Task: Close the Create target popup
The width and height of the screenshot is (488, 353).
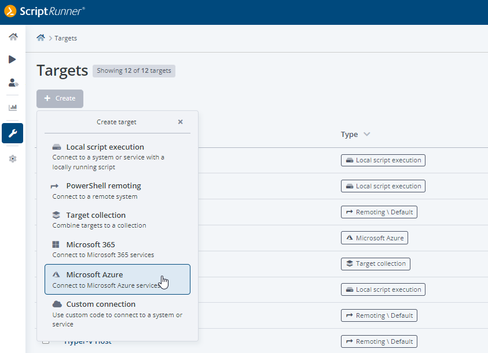Action: coord(180,122)
